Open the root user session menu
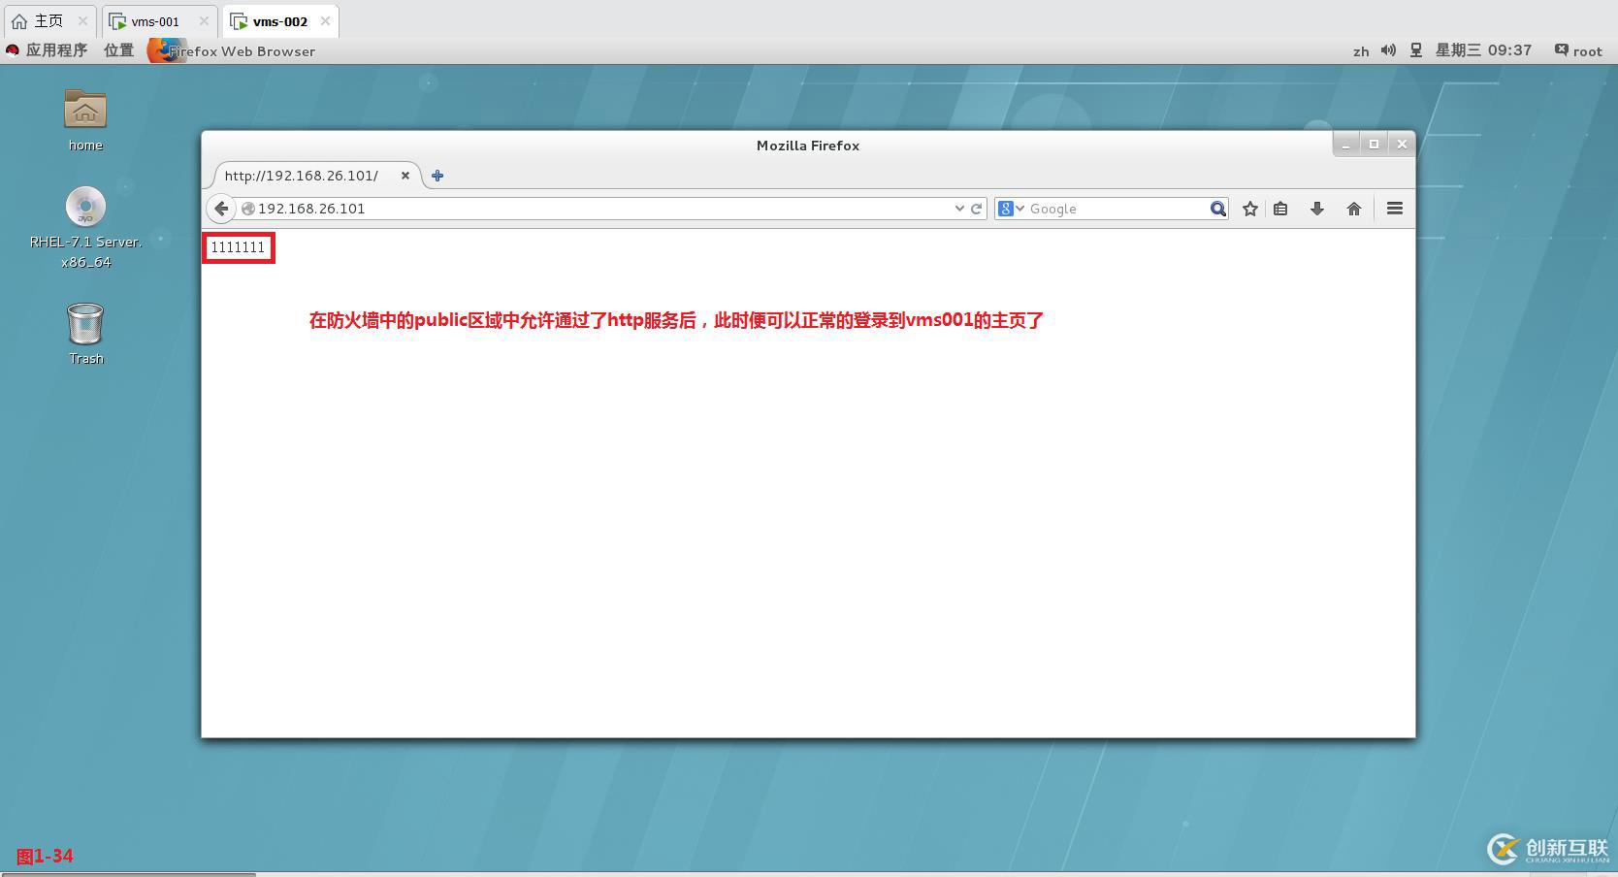 pyautogui.click(x=1587, y=50)
